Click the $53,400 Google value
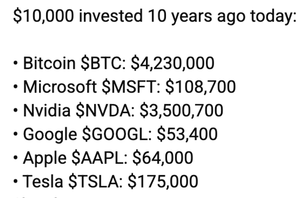 pyautogui.click(x=187, y=134)
